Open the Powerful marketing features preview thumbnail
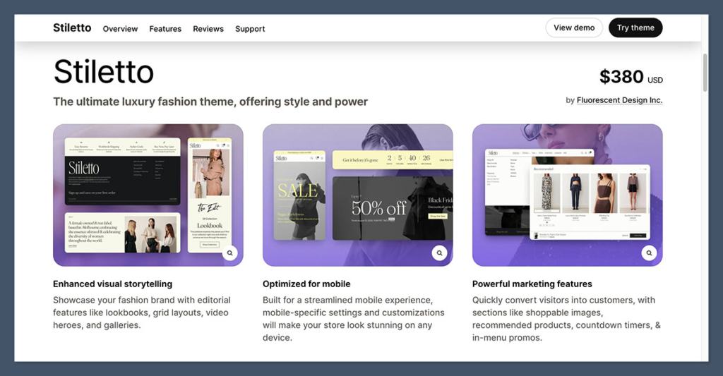 pos(567,195)
